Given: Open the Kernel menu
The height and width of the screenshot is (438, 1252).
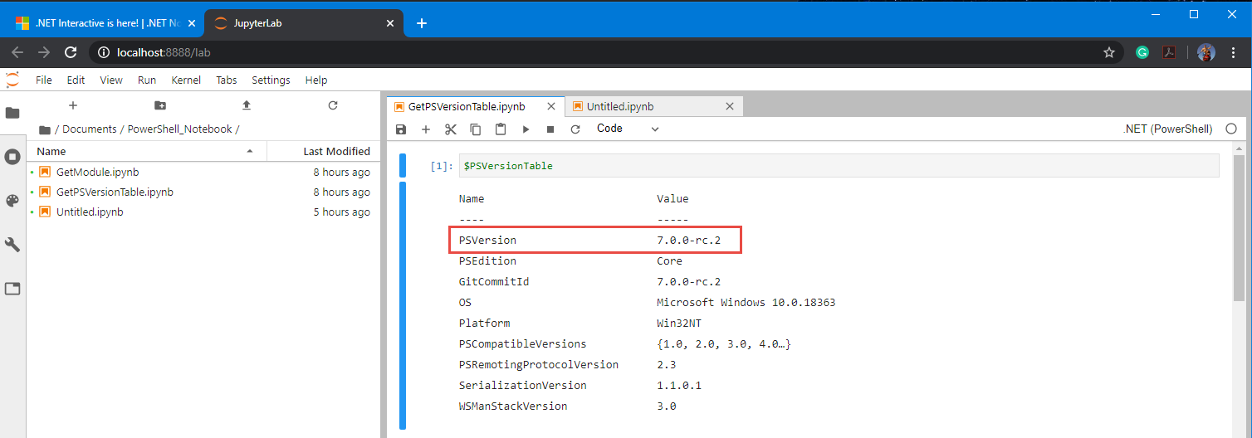Looking at the screenshot, I should pyautogui.click(x=186, y=80).
